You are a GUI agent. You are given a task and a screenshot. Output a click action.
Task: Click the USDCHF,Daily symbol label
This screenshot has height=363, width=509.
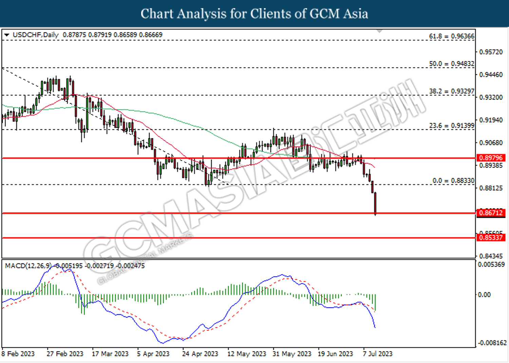[x=36, y=35]
